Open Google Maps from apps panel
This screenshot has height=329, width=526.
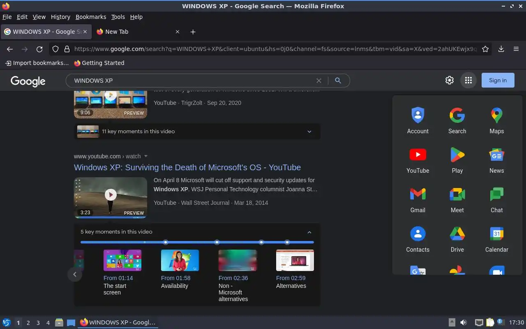point(496,120)
